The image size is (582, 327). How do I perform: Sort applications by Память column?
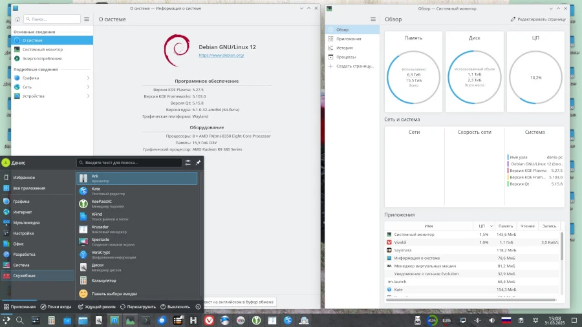point(506,226)
